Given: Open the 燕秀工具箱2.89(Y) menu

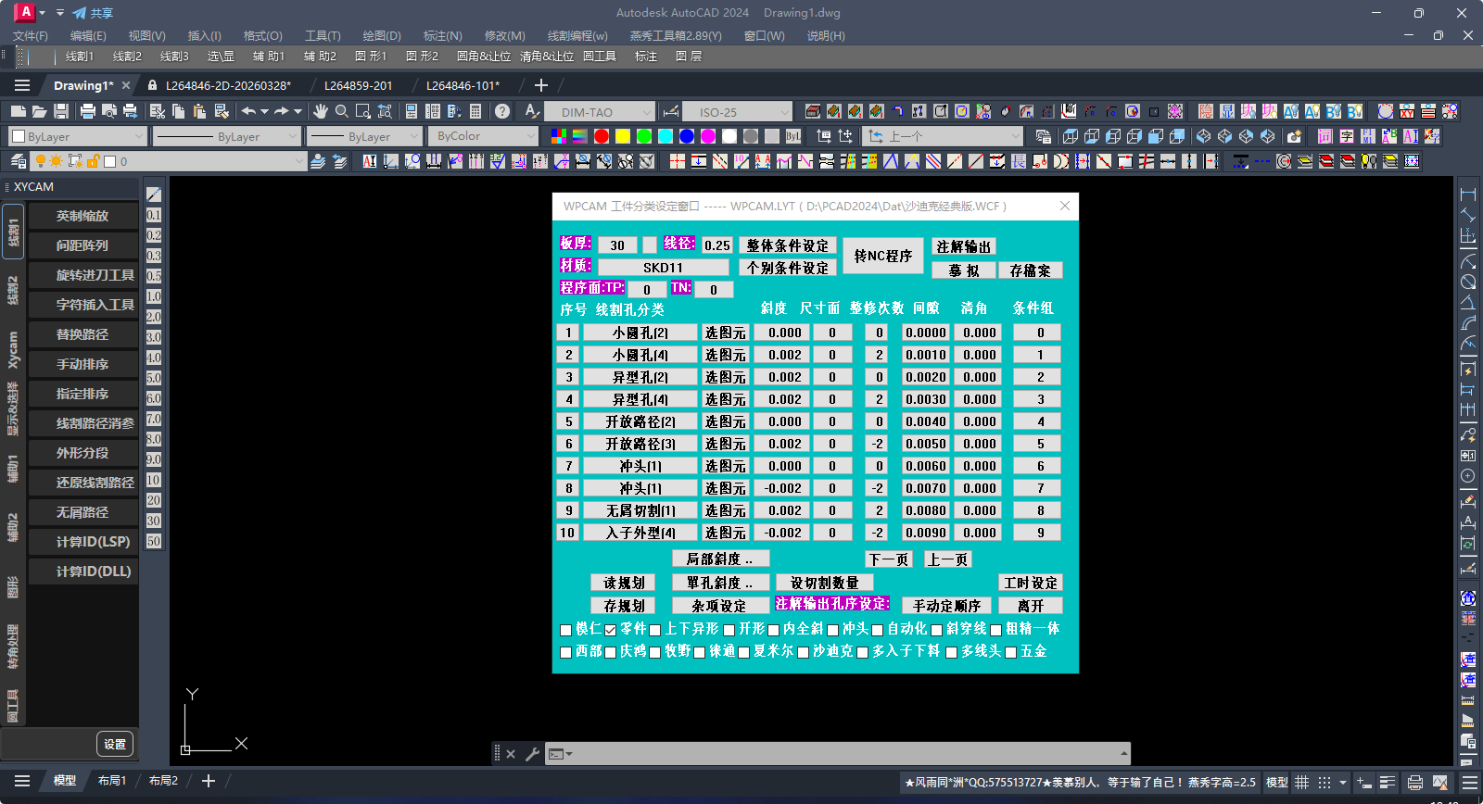Looking at the screenshot, I should pos(676,35).
